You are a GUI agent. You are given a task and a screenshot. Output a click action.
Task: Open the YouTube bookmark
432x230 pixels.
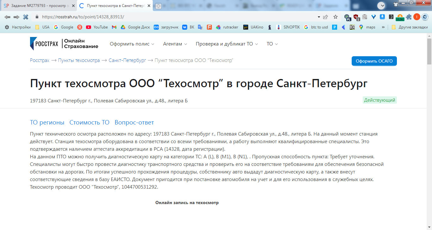point(97,27)
